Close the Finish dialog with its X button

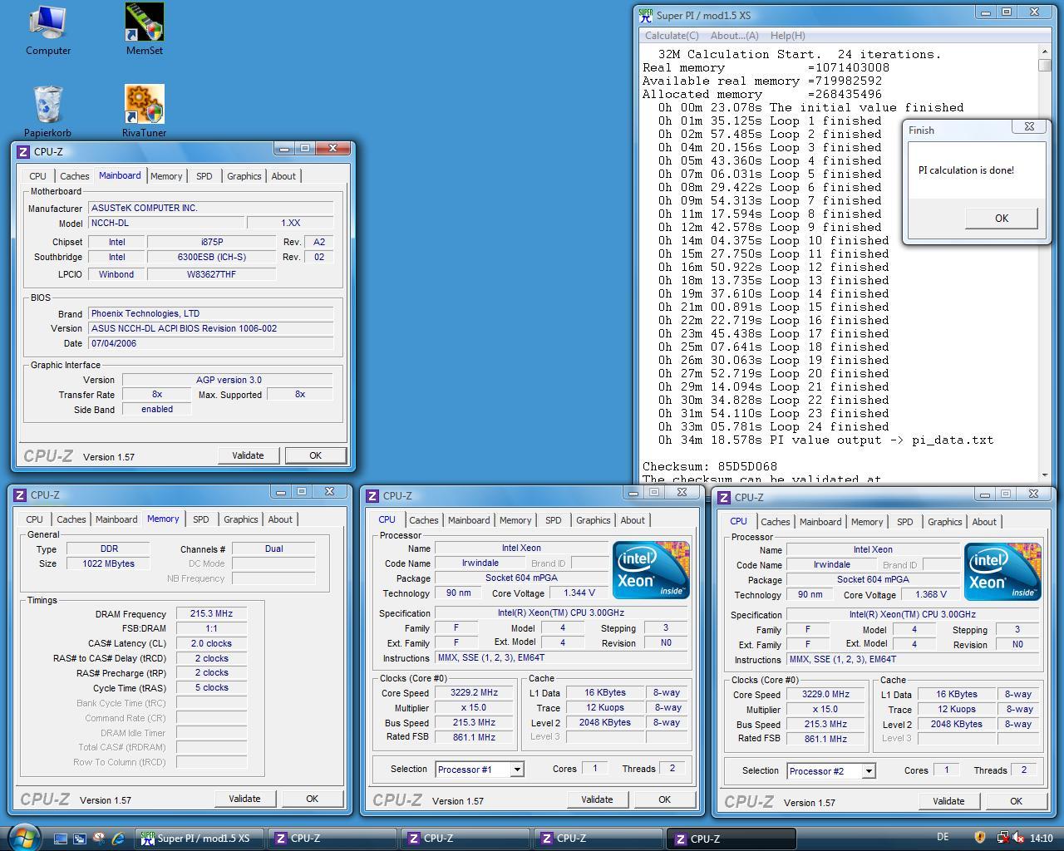point(1029,127)
